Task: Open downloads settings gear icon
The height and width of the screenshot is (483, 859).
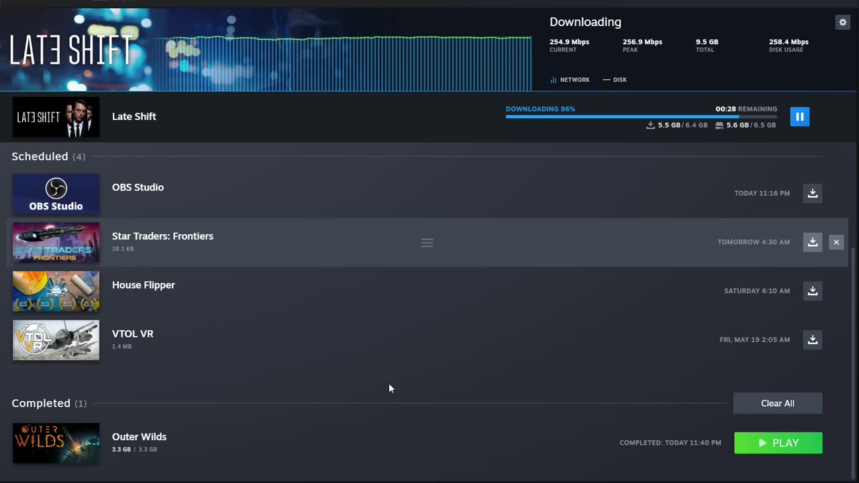Action: coord(842,22)
